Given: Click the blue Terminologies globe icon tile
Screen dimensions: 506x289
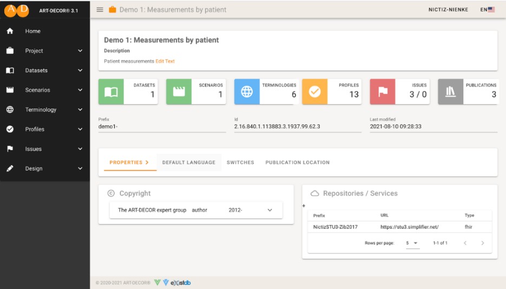Looking at the screenshot, I should click(247, 92).
